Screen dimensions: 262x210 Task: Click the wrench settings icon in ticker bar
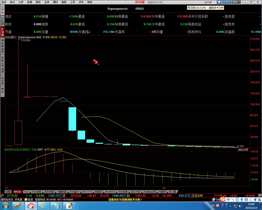[x=260, y=195]
